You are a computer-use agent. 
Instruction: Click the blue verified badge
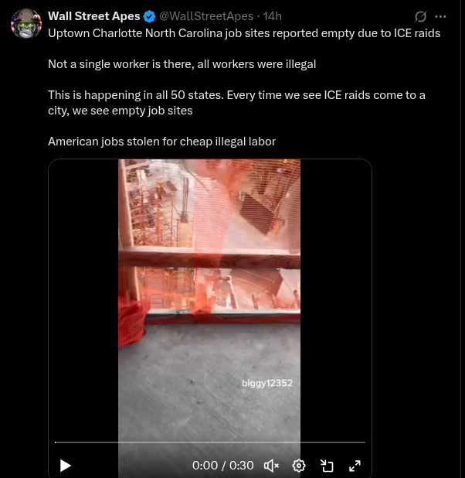tap(149, 16)
